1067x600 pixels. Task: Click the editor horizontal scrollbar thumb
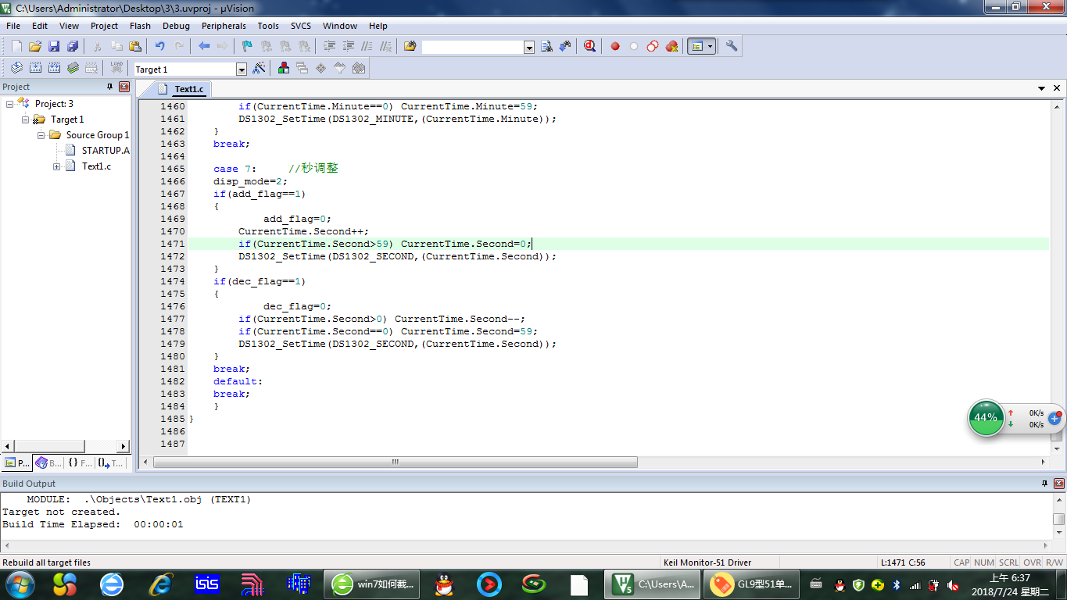(396, 462)
